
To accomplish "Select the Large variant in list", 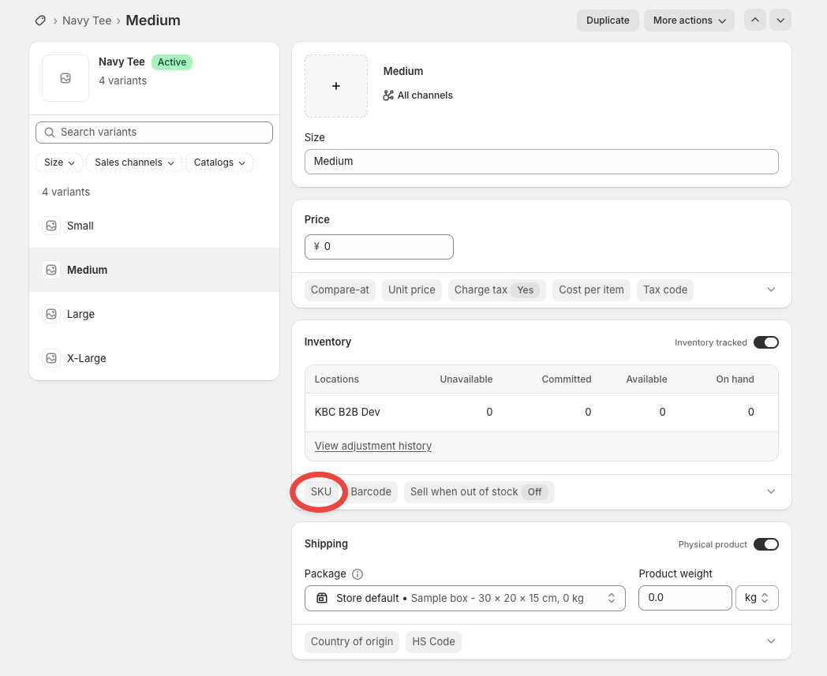I will pos(154,314).
